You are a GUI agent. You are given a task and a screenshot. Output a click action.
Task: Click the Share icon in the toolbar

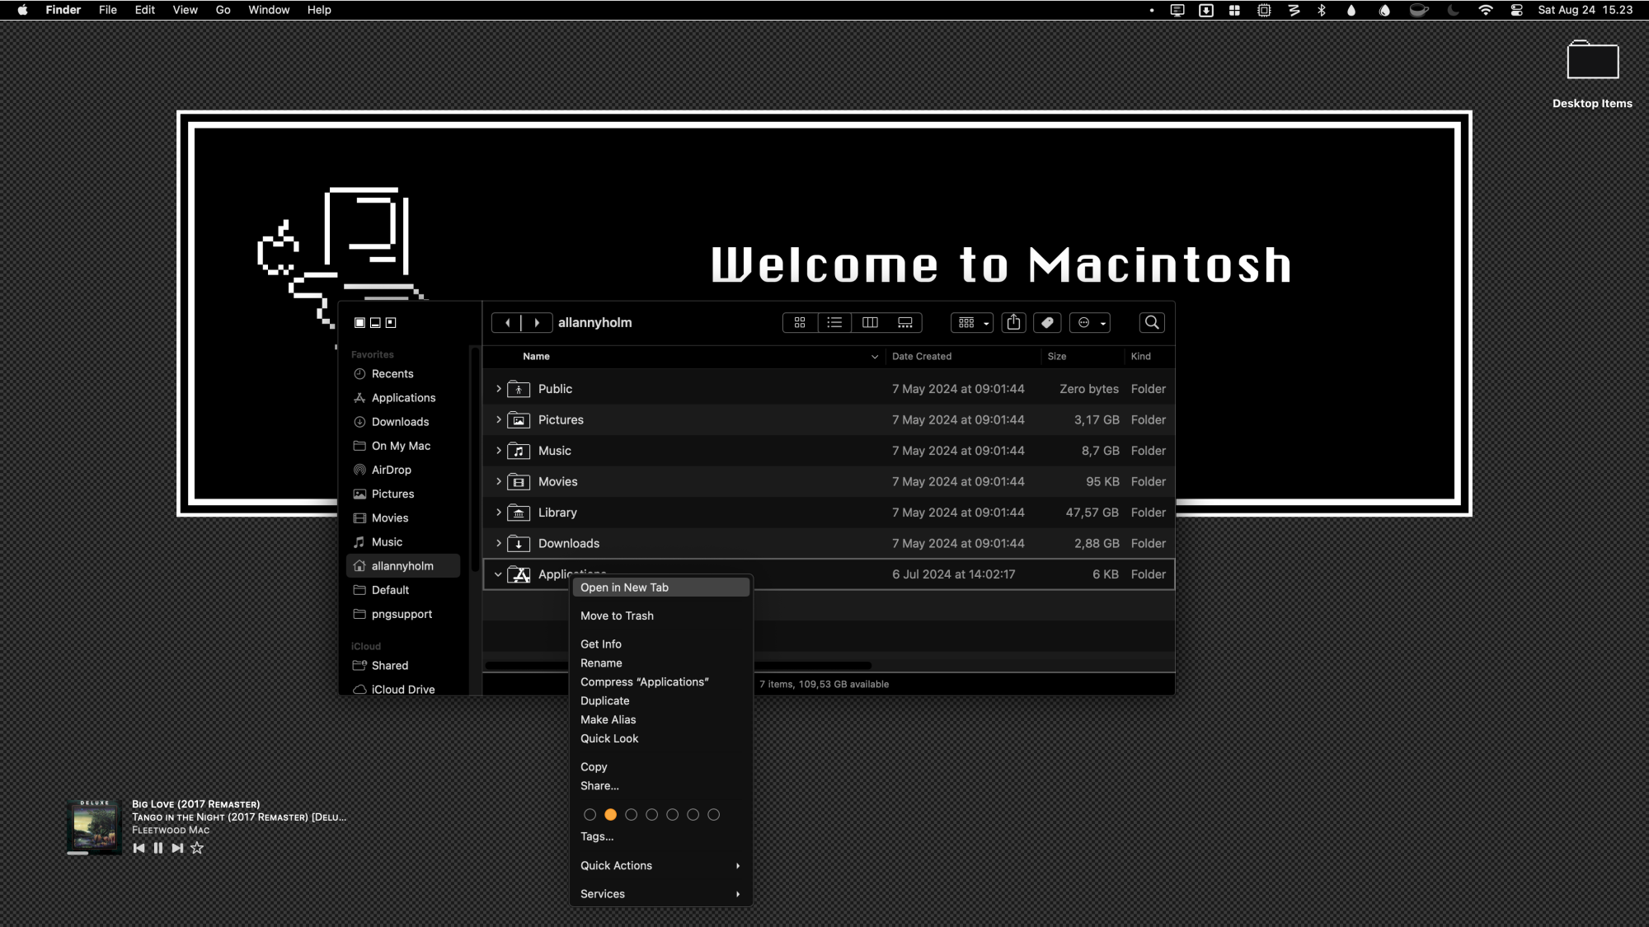coord(1013,322)
